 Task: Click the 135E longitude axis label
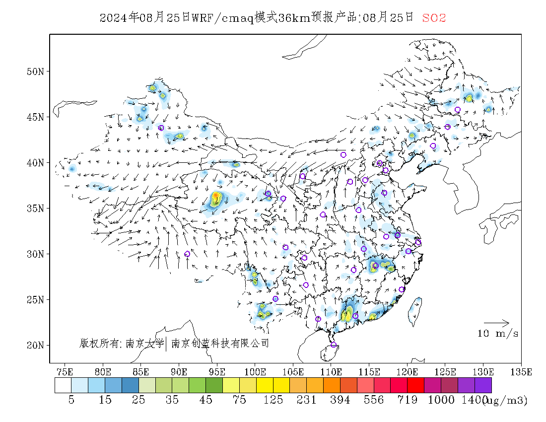[521, 372]
